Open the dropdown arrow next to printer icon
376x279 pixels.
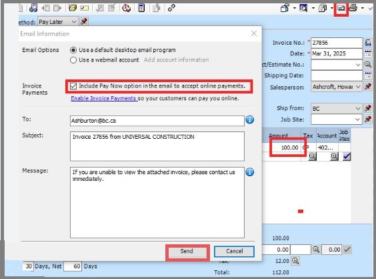(363, 8)
